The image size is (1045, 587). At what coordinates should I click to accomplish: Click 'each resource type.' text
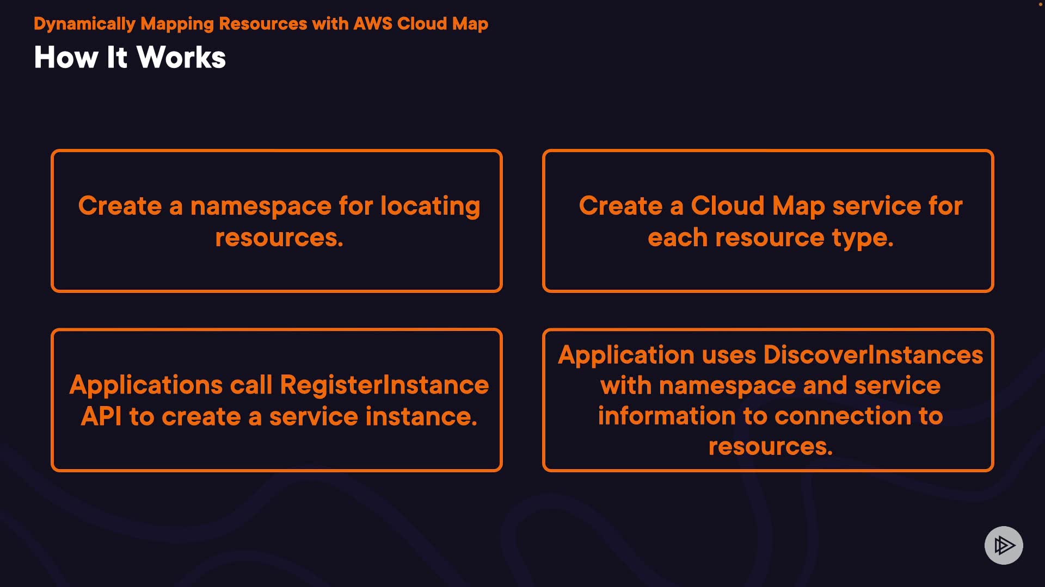770,238
